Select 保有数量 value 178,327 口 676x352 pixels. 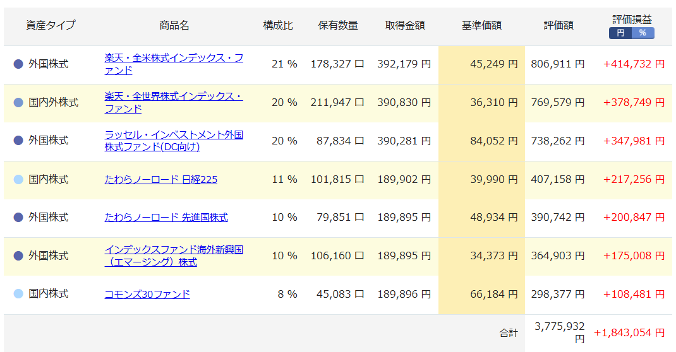pos(337,64)
